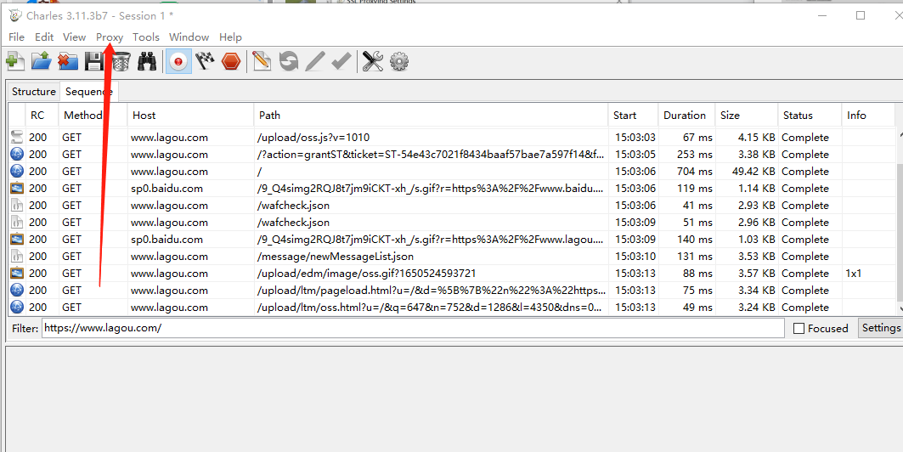Repeat the selected request with refresh icon
This screenshot has width=903, height=452.
coord(289,61)
